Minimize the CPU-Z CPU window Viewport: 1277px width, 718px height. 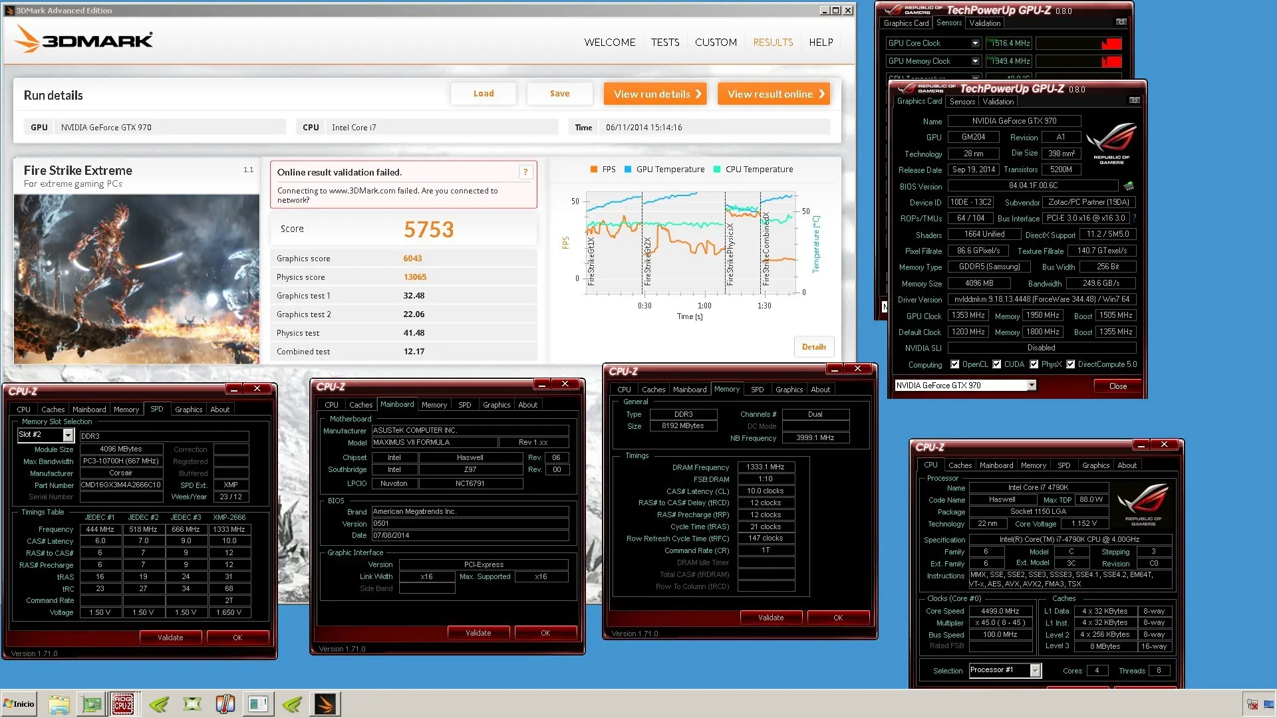[1141, 444]
